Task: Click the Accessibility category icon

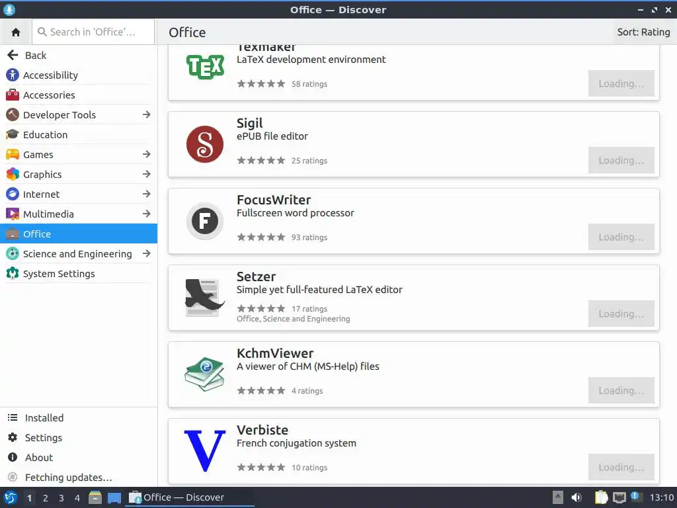Action: [13, 75]
